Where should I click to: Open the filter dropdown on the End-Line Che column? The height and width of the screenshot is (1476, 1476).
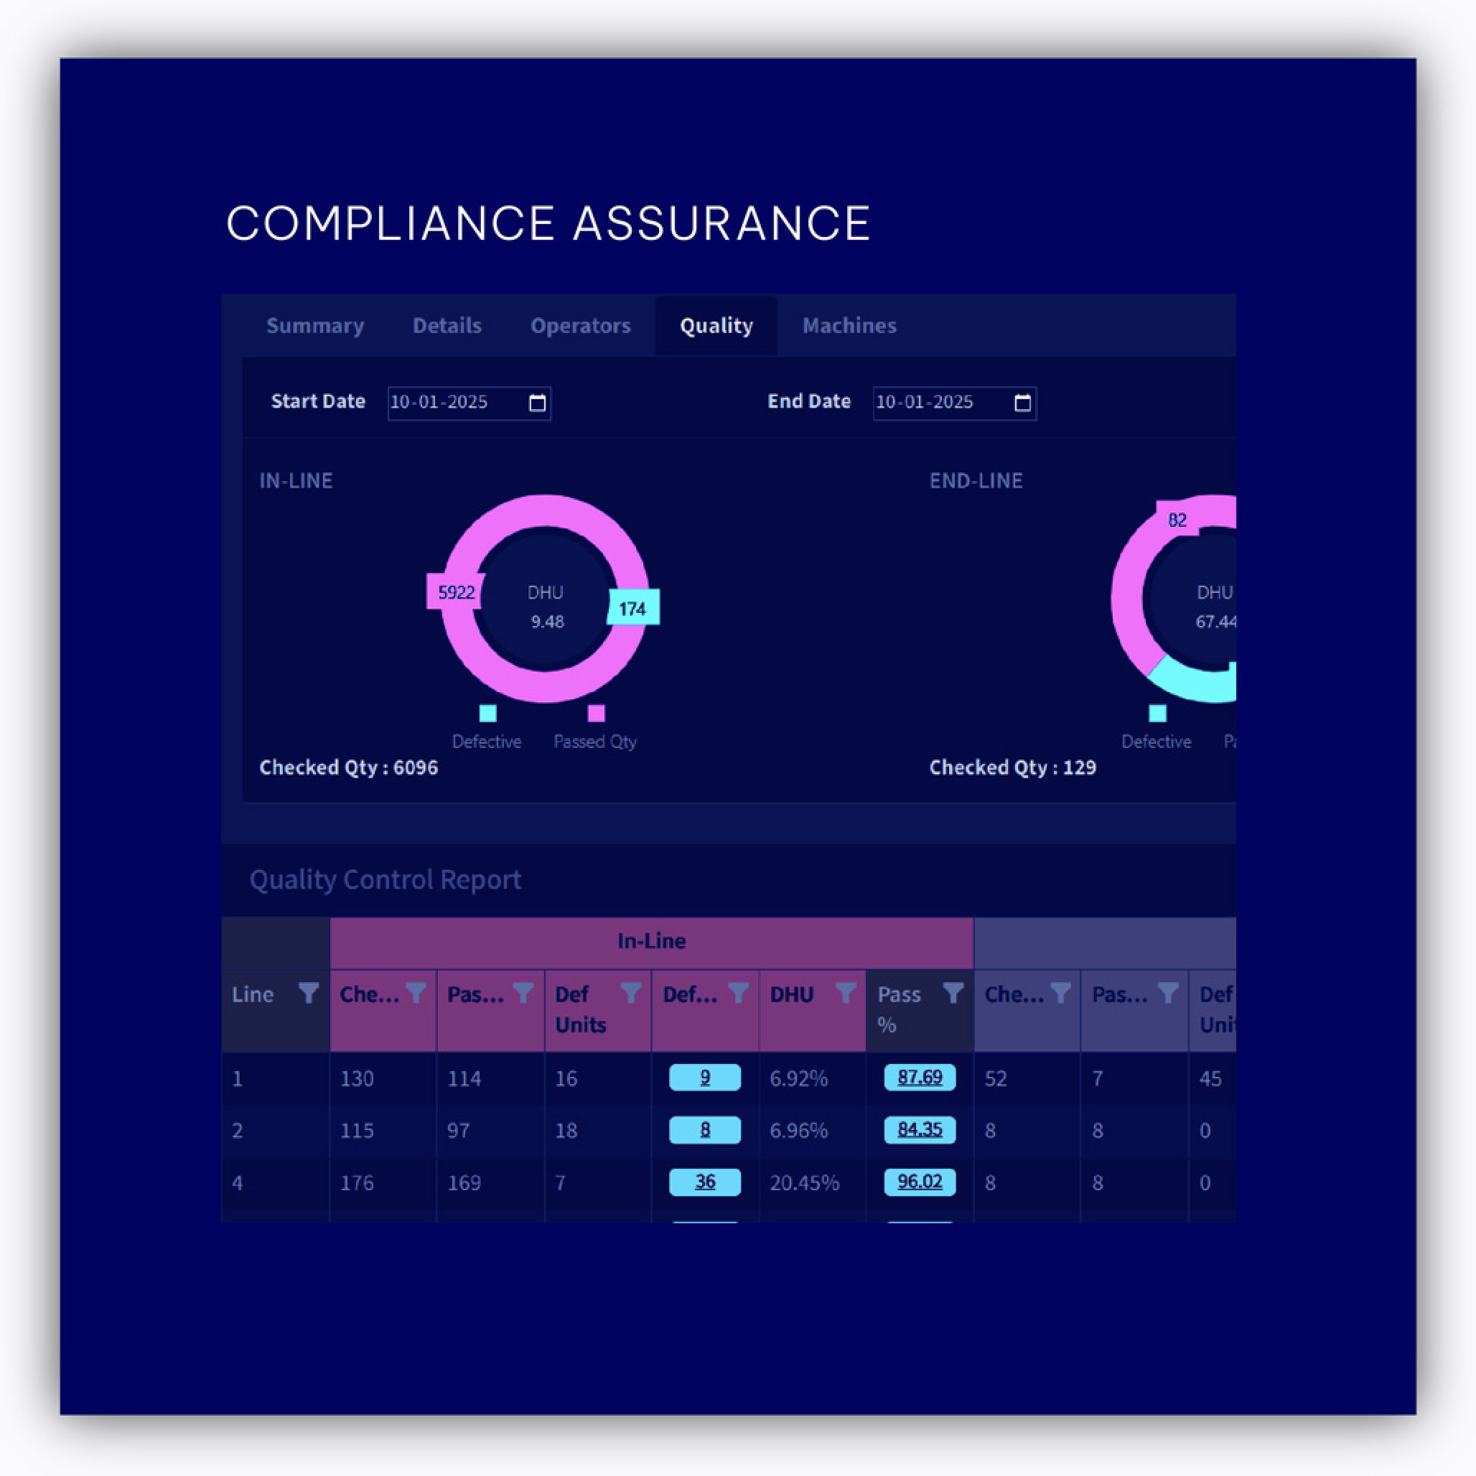(1062, 994)
